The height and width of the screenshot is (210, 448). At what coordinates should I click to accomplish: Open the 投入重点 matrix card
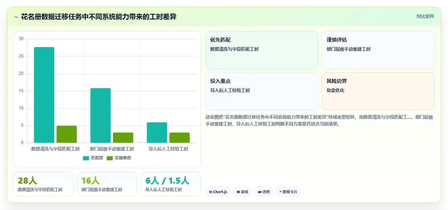click(x=262, y=91)
